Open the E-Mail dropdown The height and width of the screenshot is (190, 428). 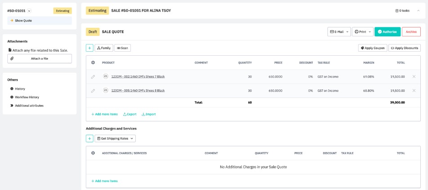(x=339, y=32)
